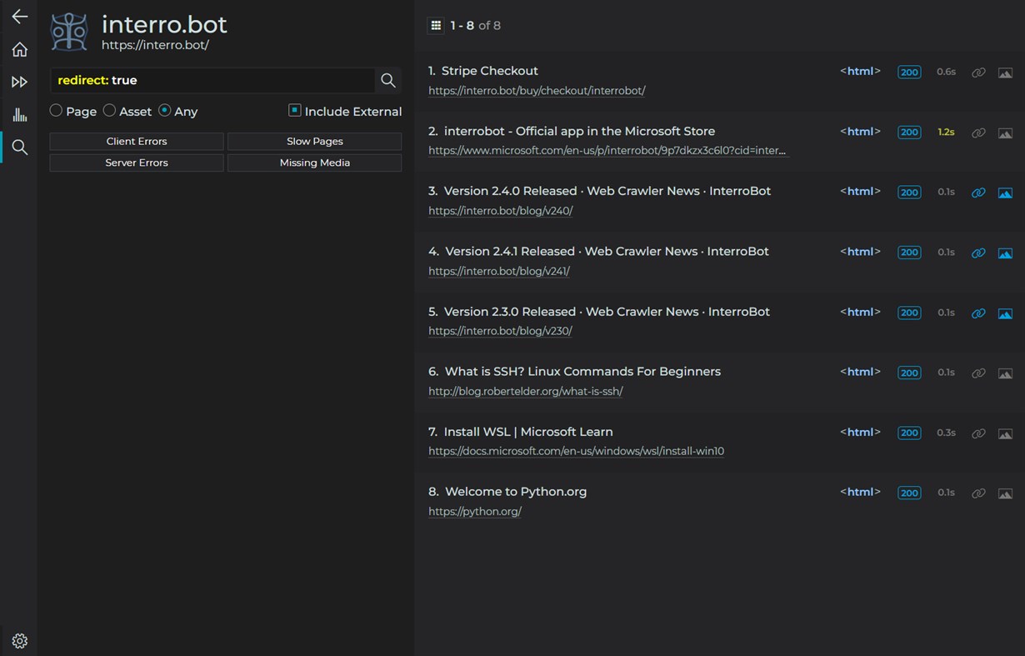Image resolution: width=1025 pixels, height=656 pixels.
Task: Click the back arrow icon in sidebar
Action: pyautogui.click(x=19, y=17)
